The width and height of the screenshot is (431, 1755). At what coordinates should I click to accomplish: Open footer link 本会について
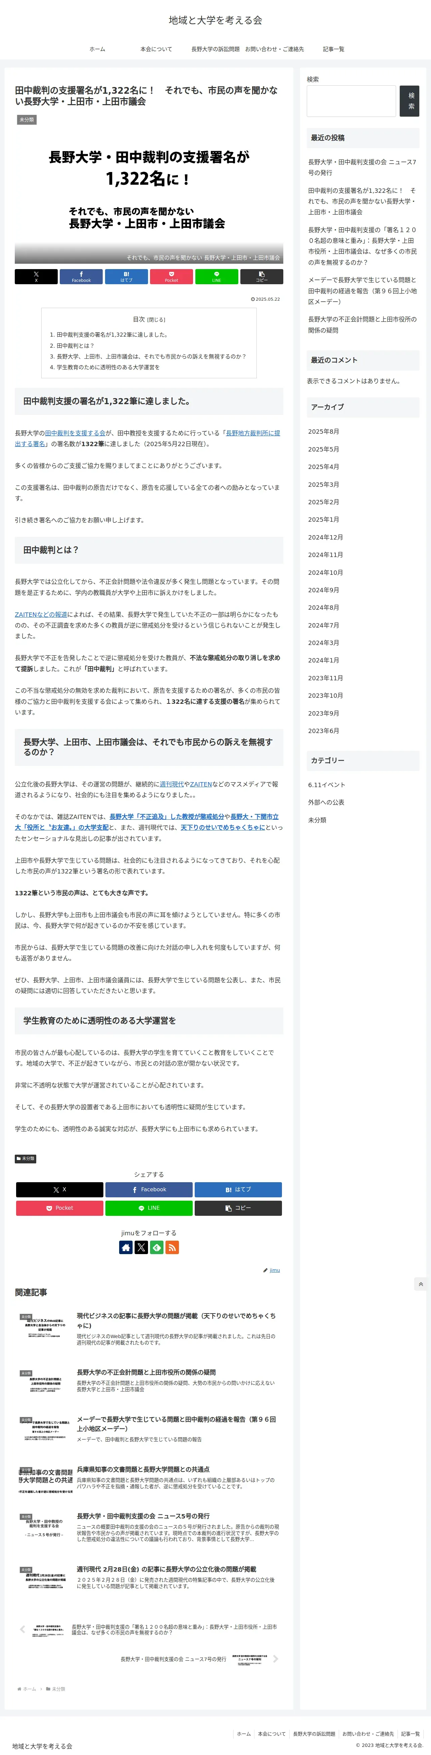point(272,1734)
